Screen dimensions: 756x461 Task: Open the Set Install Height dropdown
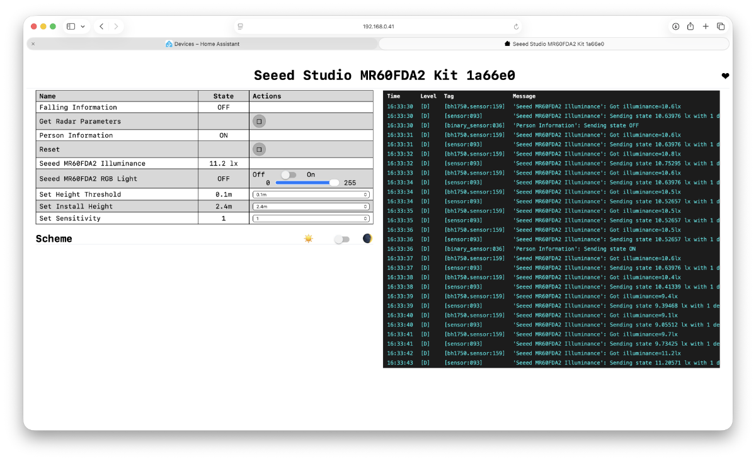311,207
